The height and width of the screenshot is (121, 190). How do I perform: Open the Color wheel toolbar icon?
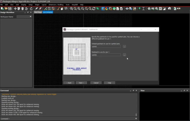[x=107, y=9]
